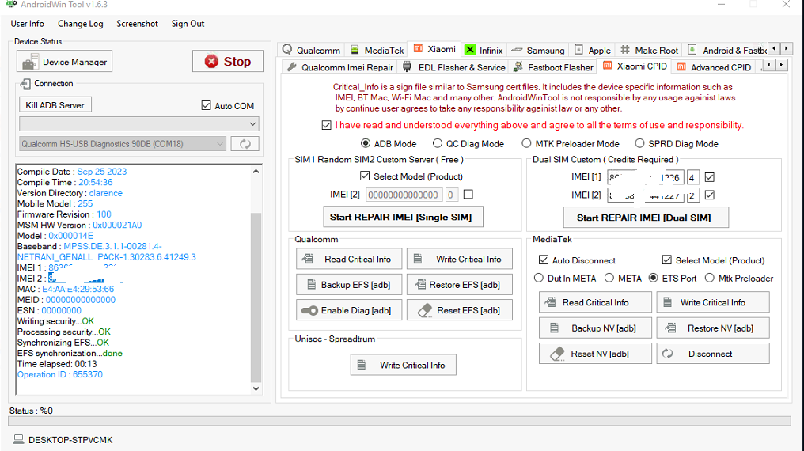
Task: Toggle the Auto Disconnect checkbox
Action: 544,260
